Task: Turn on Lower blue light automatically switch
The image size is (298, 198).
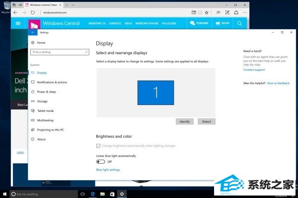Action: tap(100, 162)
